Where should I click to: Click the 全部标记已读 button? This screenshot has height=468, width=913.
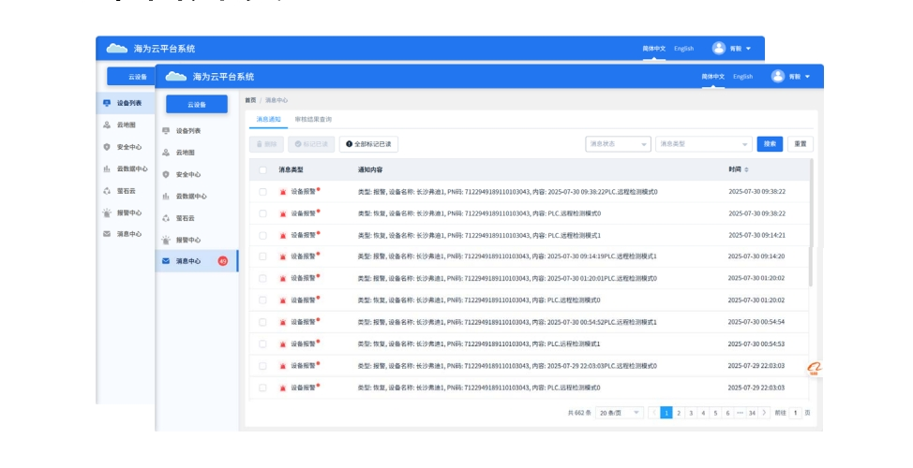(x=368, y=144)
